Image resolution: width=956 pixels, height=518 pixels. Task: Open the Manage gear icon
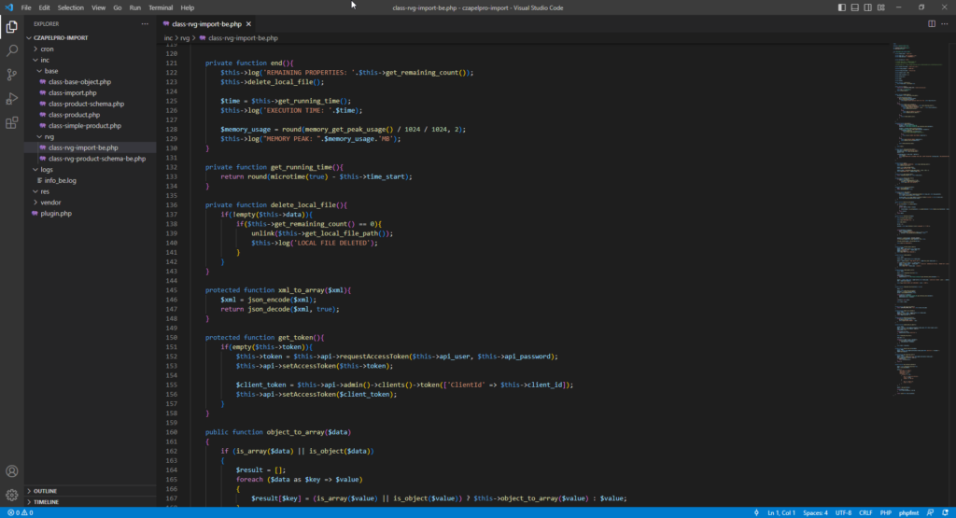[11, 495]
